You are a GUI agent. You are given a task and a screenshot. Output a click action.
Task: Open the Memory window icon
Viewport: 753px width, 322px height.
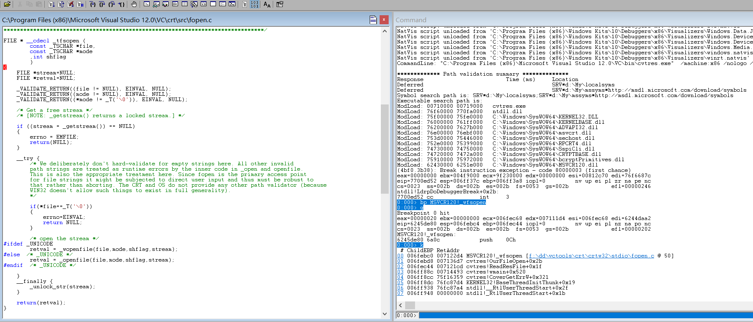click(185, 4)
